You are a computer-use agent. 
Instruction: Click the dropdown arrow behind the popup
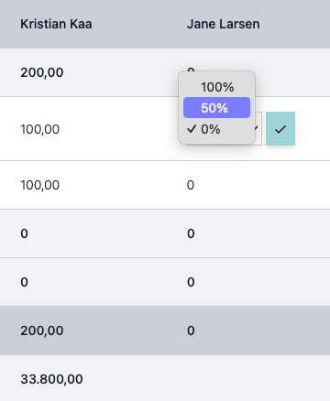258,128
